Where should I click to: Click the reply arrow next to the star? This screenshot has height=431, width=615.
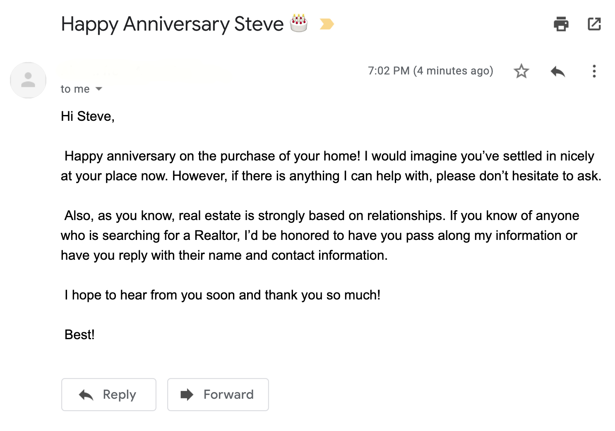click(558, 71)
